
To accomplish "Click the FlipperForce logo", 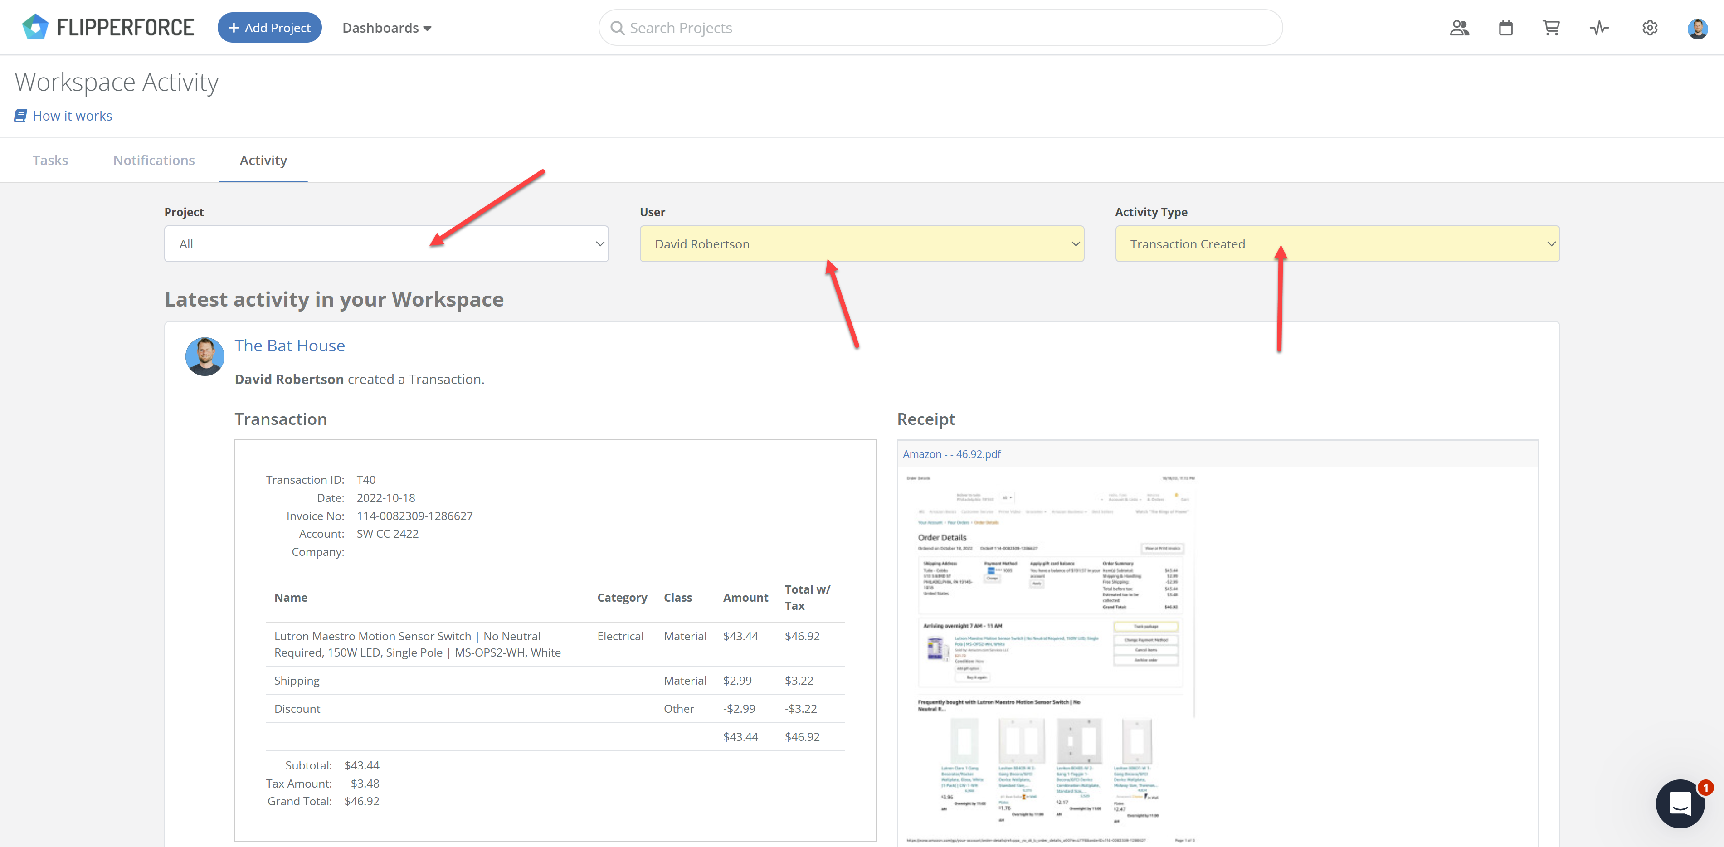I will point(108,27).
